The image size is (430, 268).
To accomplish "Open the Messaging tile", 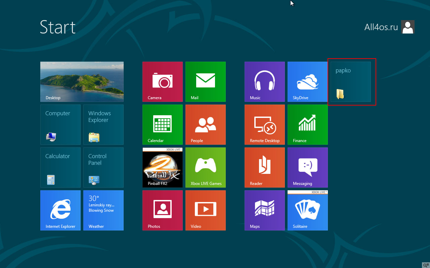I will (308, 167).
